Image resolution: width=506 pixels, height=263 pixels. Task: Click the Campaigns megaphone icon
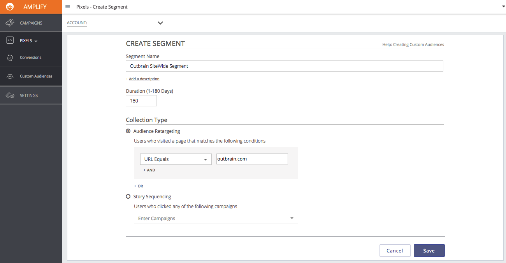10,23
